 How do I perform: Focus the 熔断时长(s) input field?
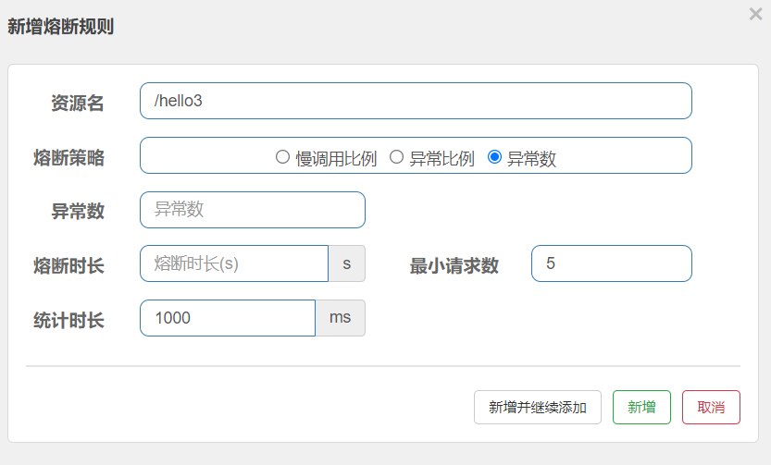[x=234, y=263]
